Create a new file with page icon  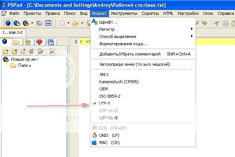point(62,23)
